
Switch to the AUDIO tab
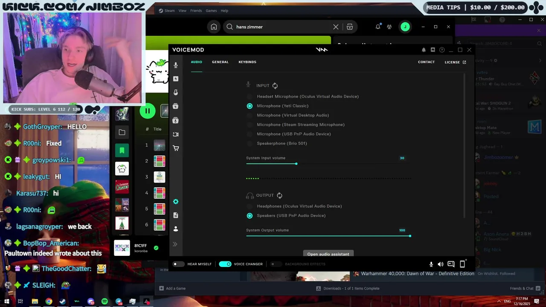tap(197, 62)
